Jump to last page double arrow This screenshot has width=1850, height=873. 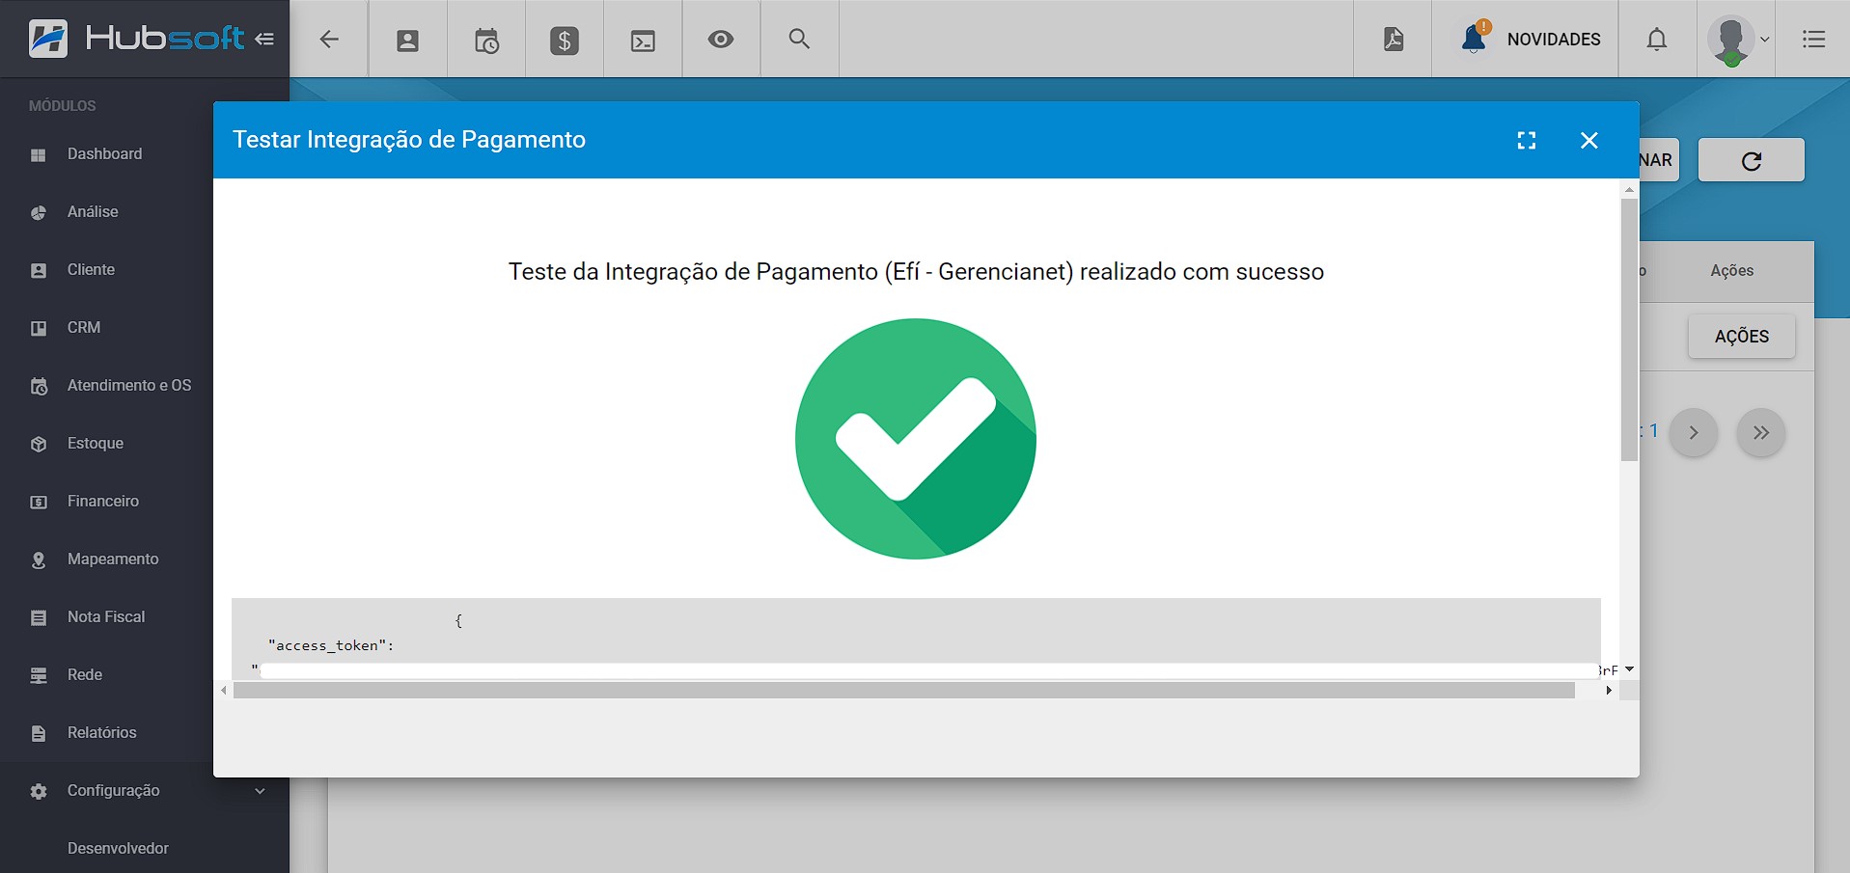pyautogui.click(x=1761, y=432)
